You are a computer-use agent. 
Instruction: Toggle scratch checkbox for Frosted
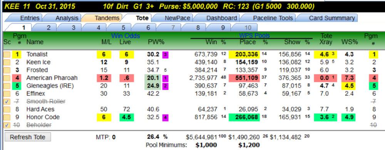tap(7, 70)
